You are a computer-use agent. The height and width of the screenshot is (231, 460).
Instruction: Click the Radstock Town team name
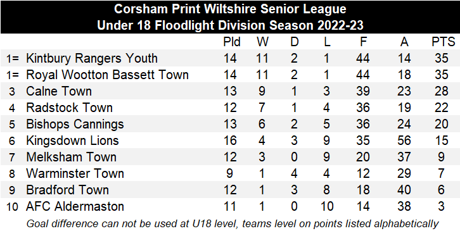[69, 108]
